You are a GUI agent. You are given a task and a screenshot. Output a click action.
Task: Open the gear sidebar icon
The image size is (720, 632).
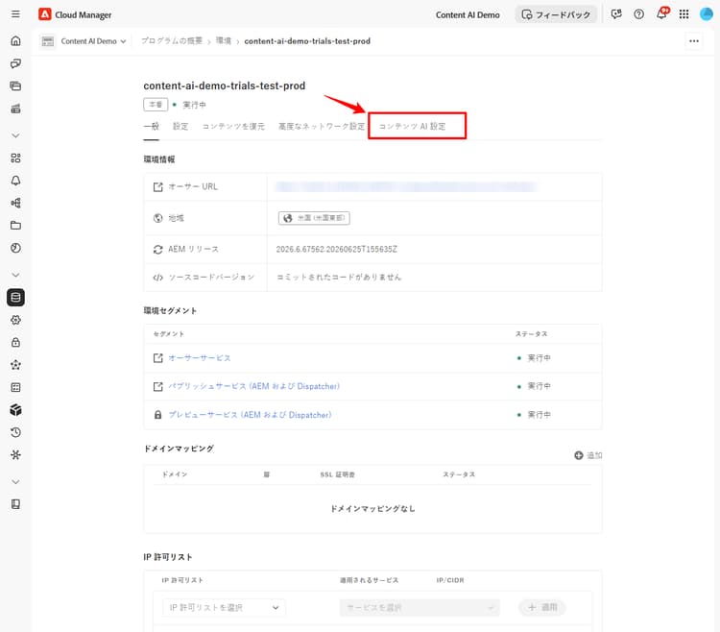pos(15,320)
